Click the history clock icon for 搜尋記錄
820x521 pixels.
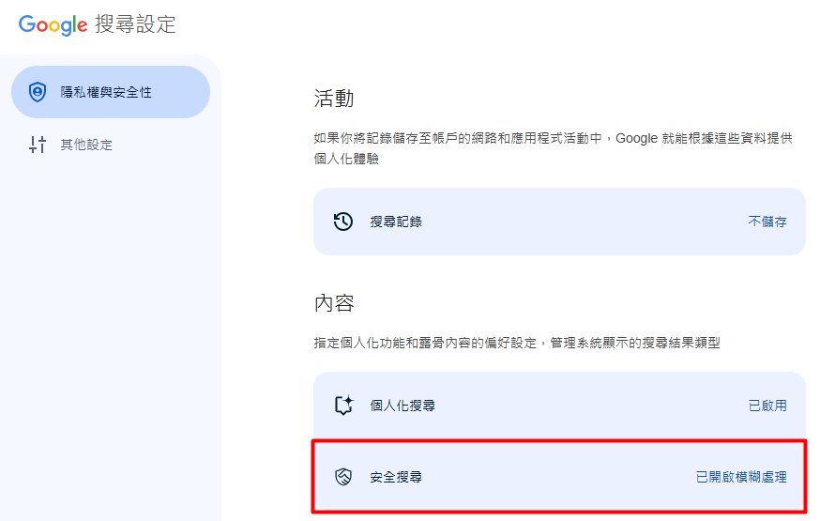tap(343, 222)
